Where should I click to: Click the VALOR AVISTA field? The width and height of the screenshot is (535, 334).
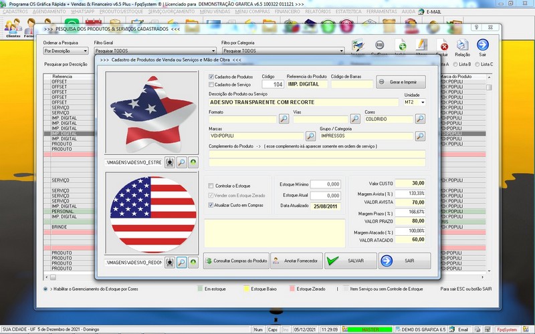pyautogui.click(x=410, y=202)
